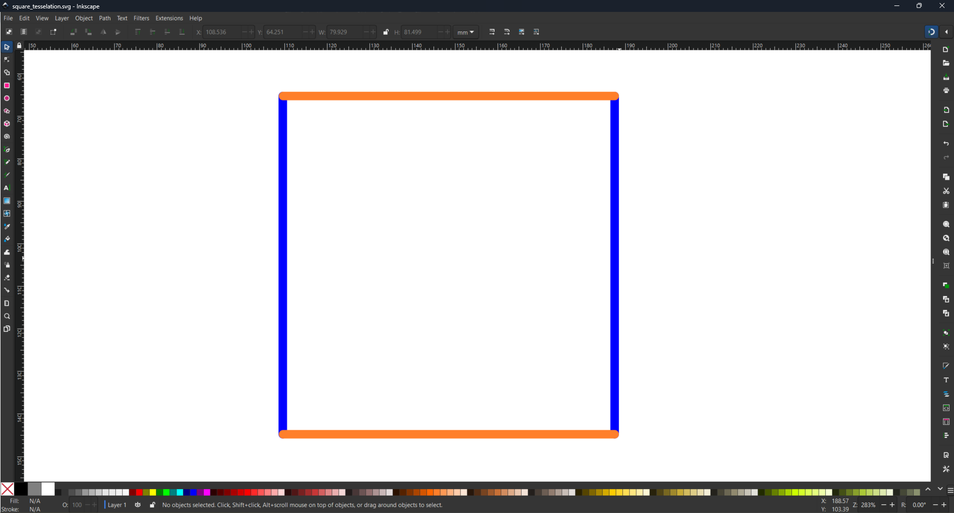Open the Filters menu

(x=141, y=18)
